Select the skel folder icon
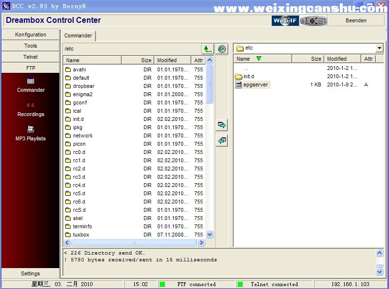Image resolution: width=389 pixels, height=289 pixels. click(x=68, y=218)
